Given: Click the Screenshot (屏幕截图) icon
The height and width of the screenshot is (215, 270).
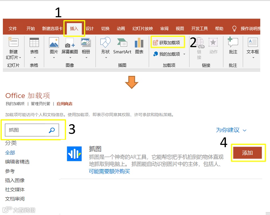Looking at the screenshot, I should pyautogui.click(x=70, y=43).
